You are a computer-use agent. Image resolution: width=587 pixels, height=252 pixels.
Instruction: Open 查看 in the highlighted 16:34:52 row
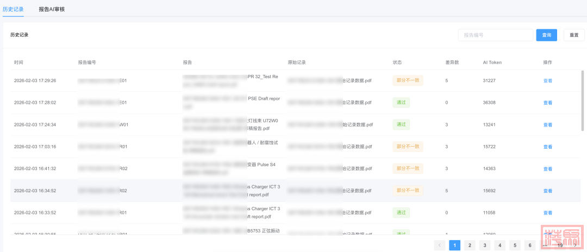547,191
